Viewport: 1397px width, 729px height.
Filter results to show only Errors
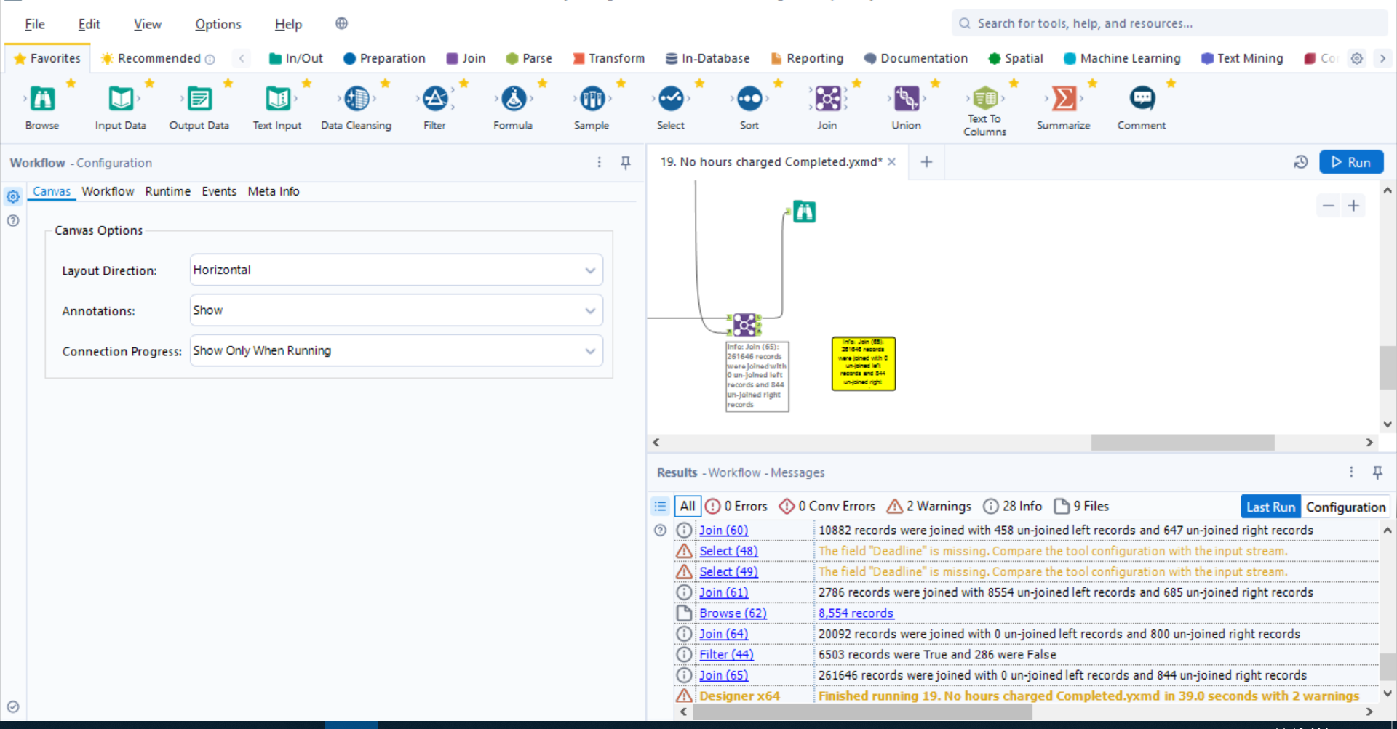pos(736,506)
